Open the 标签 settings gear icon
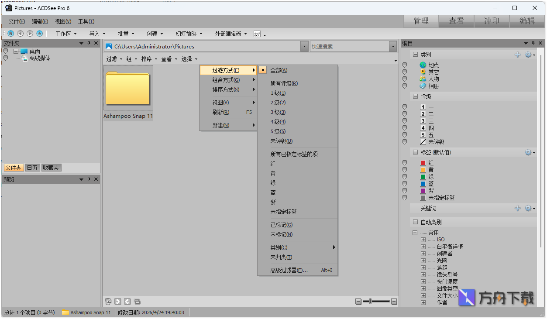This screenshot has width=547, height=319. [x=528, y=152]
